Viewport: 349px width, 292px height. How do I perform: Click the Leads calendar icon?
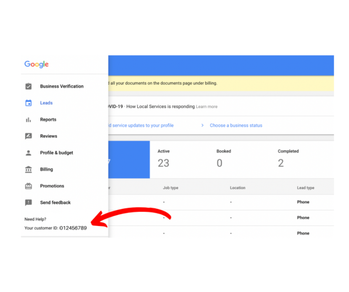point(29,103)
